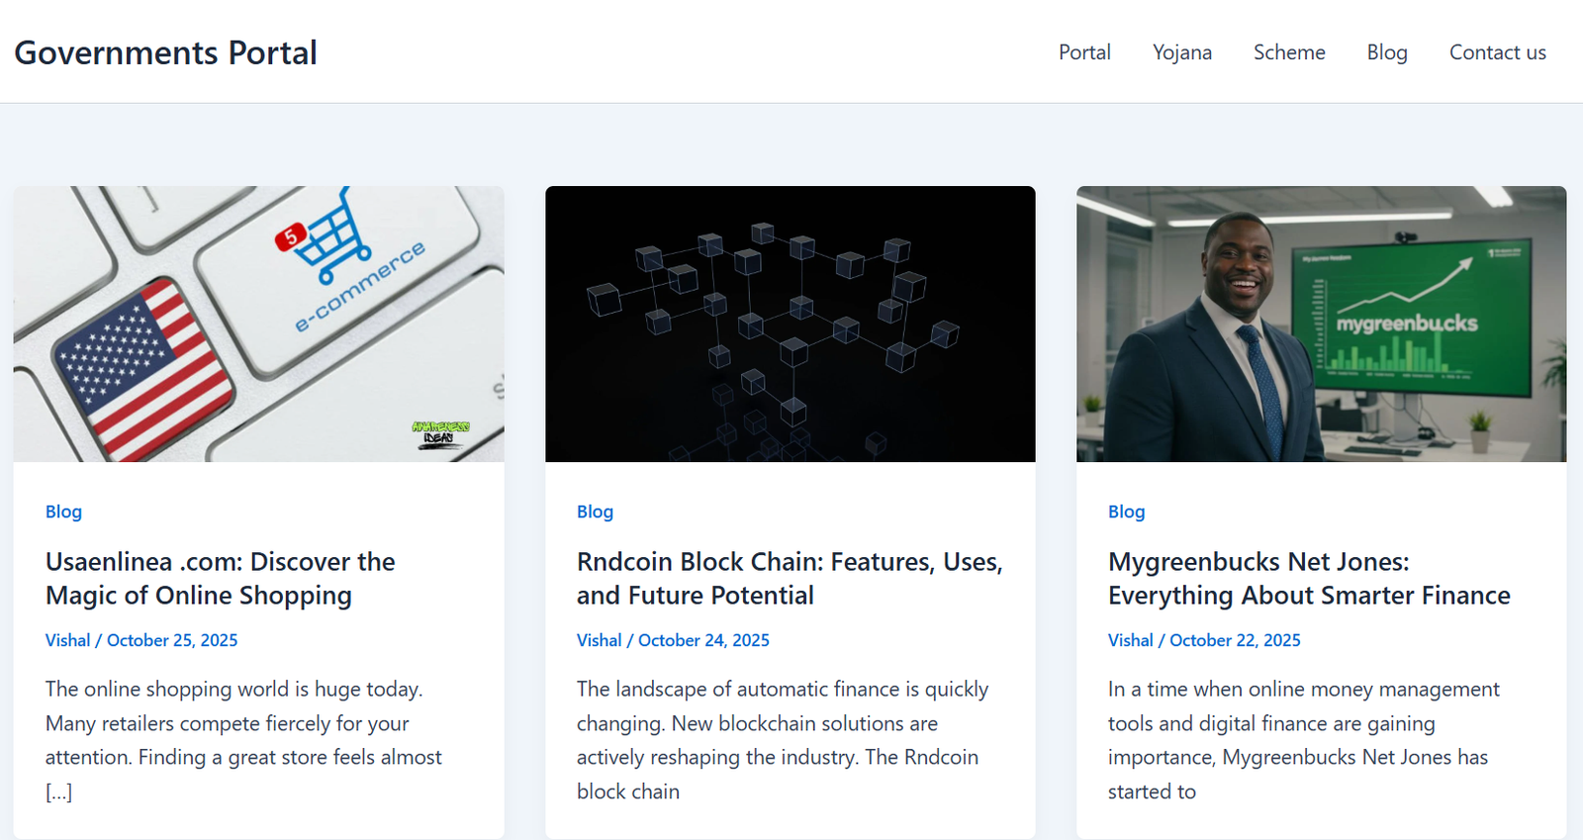The image size is (1583, 840).
Task: Click the blockchain cubes thumbnail image
Action: (790, 324)
